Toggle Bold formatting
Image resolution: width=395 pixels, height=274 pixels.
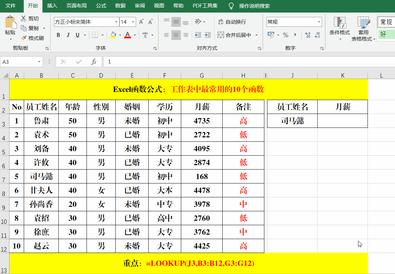(x=58, y=35)
